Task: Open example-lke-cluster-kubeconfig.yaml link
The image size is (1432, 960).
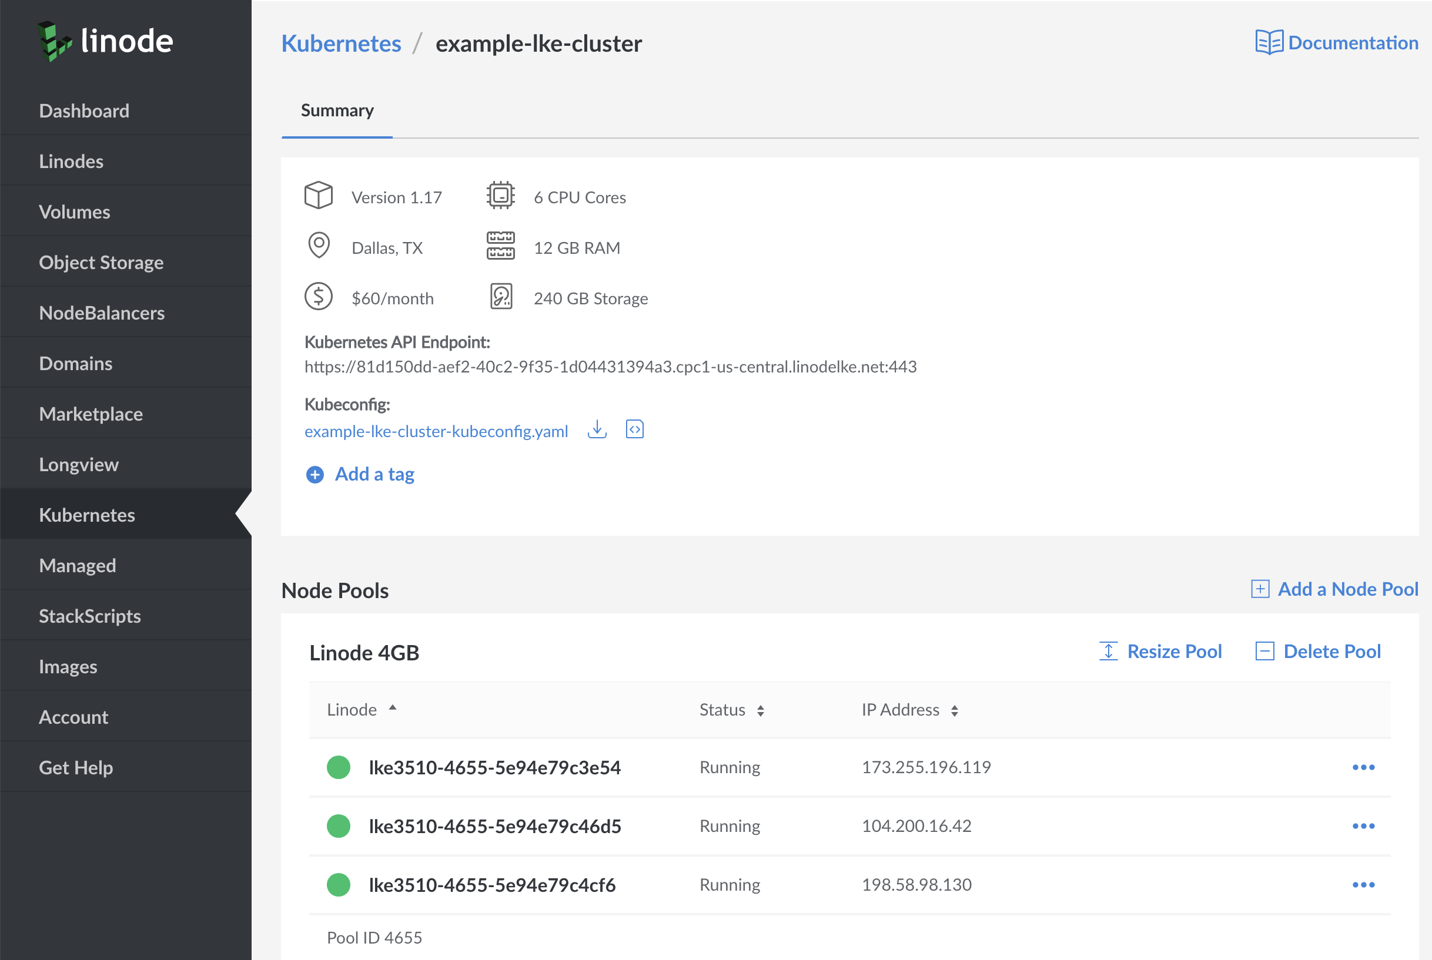Action: click(x=436, y=432)
